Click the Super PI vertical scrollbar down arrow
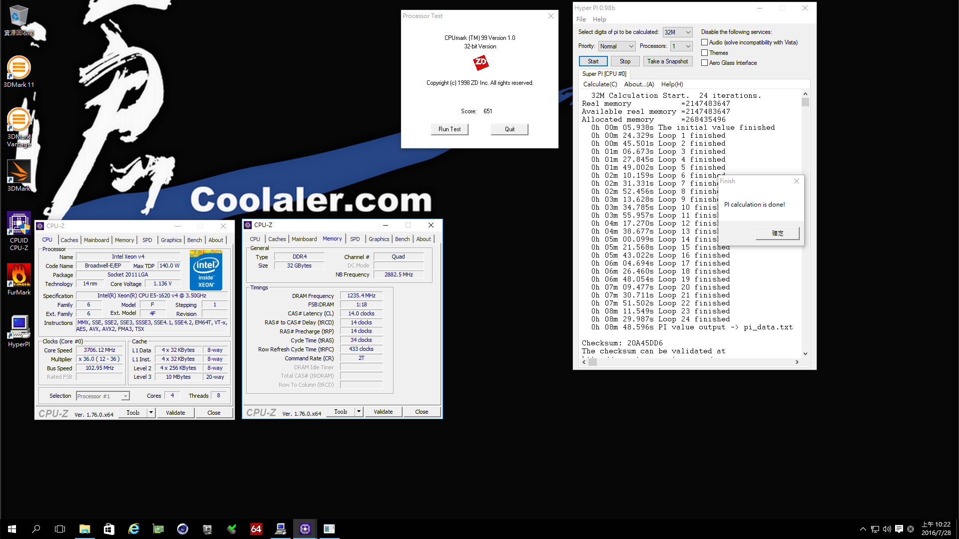The height and width of the screenshot is (539, 959). [x=805, y=354]
